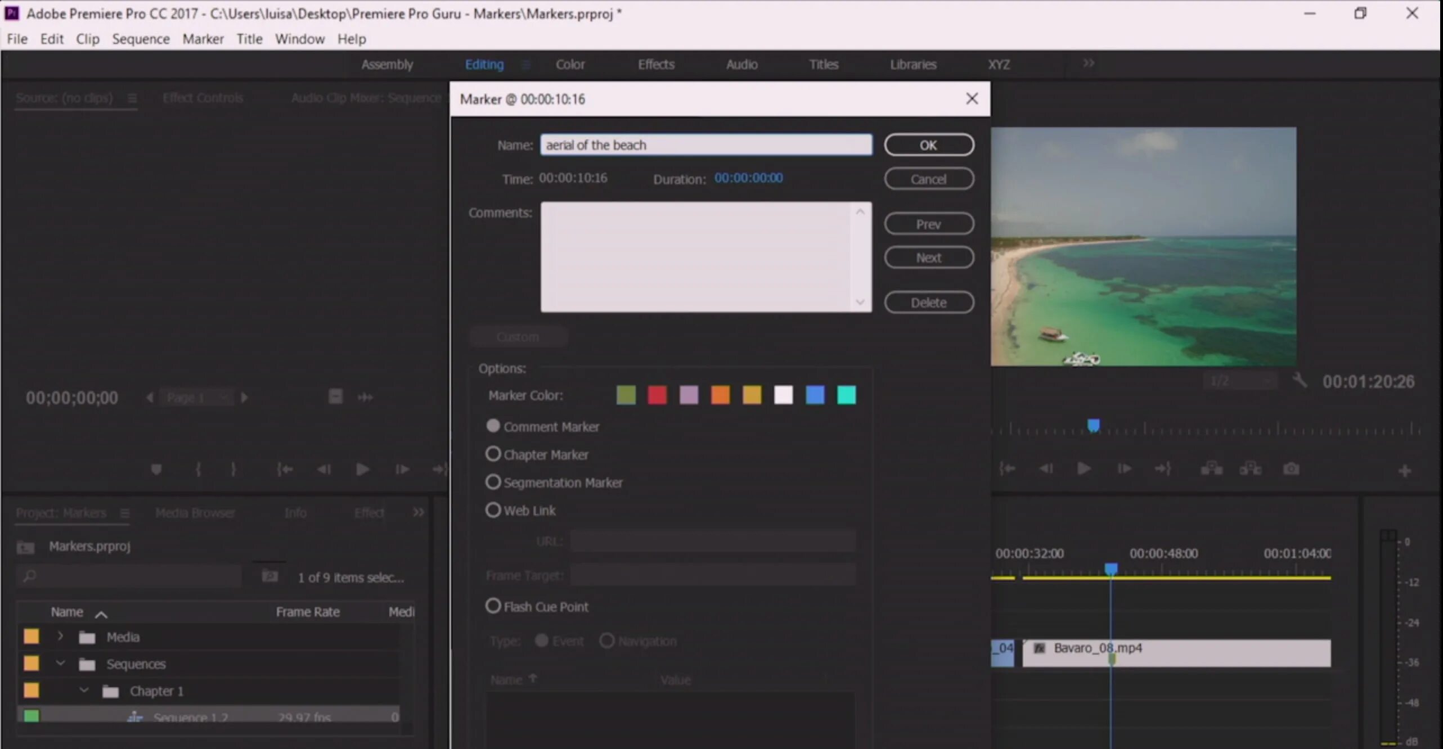Click the Extract button in Program Monitor
This screenshot has height=749, width=1443.
point(1250,468)
